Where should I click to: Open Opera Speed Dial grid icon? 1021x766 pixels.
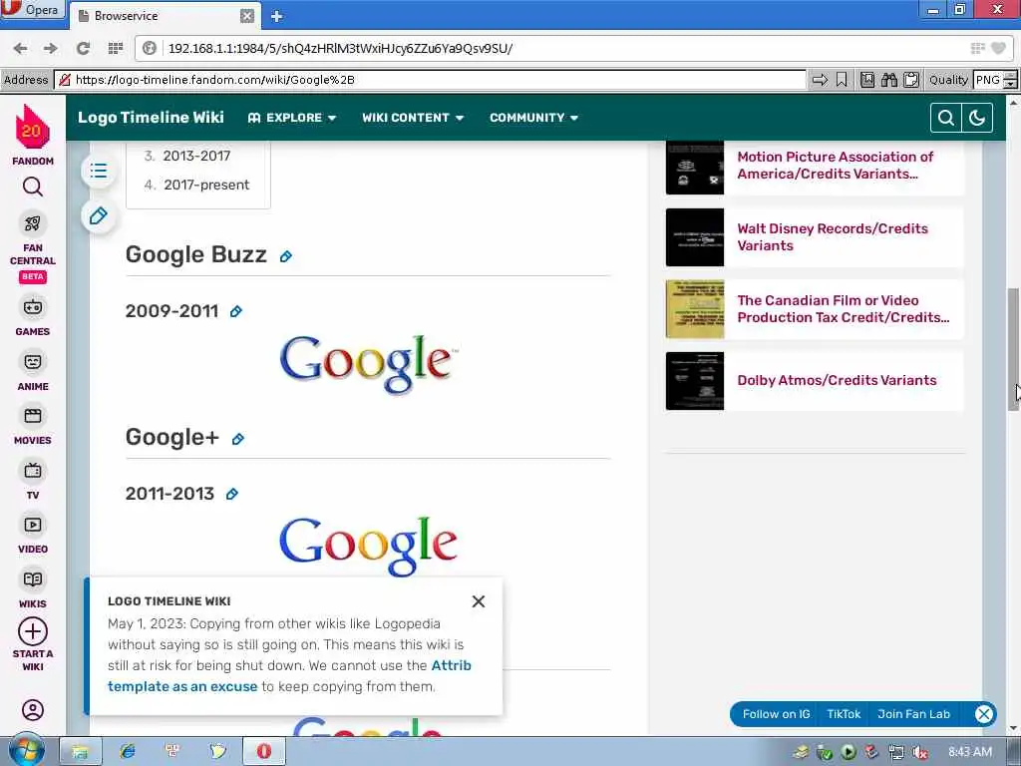pos(116,48)
